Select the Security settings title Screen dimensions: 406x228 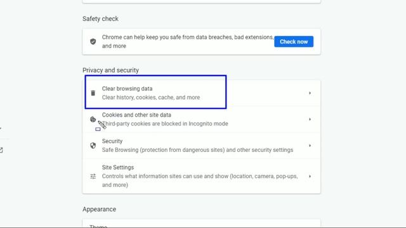[112, 141]
